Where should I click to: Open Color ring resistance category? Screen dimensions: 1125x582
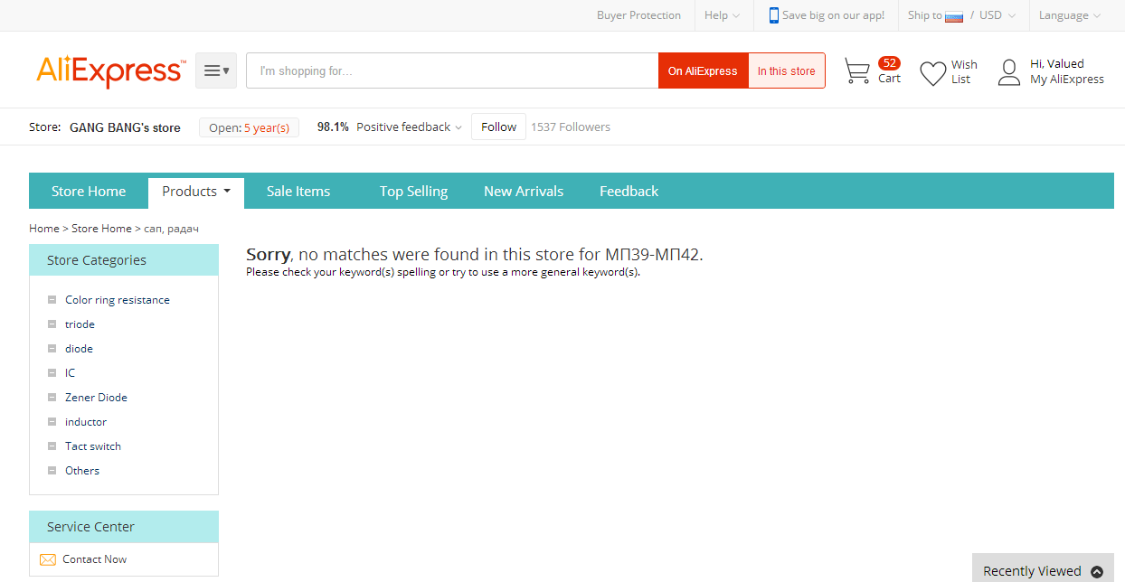[x=118, y=300]
